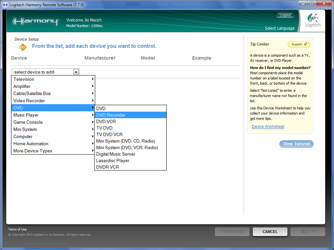The width and height of the screenshot is (334, 250).
Task: Expand the Game Console submenu
Action: coord(53,122)
